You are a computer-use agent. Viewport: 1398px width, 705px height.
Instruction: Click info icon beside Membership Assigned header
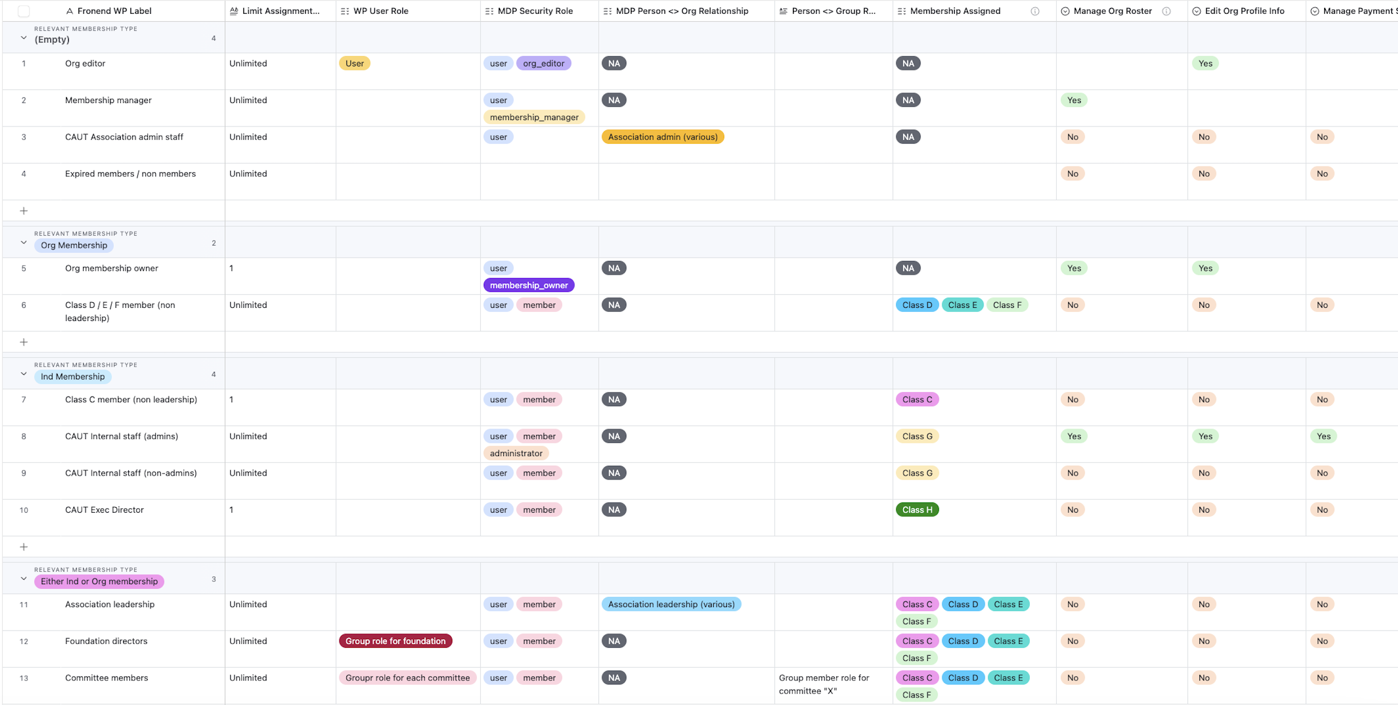tap(1035, 11)
